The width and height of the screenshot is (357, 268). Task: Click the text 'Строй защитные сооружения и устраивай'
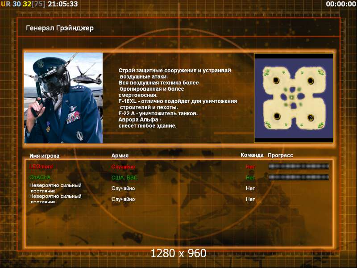point(174,71)
